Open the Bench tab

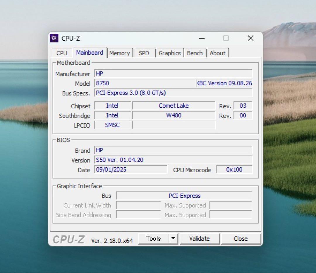[x=195, y=53]
